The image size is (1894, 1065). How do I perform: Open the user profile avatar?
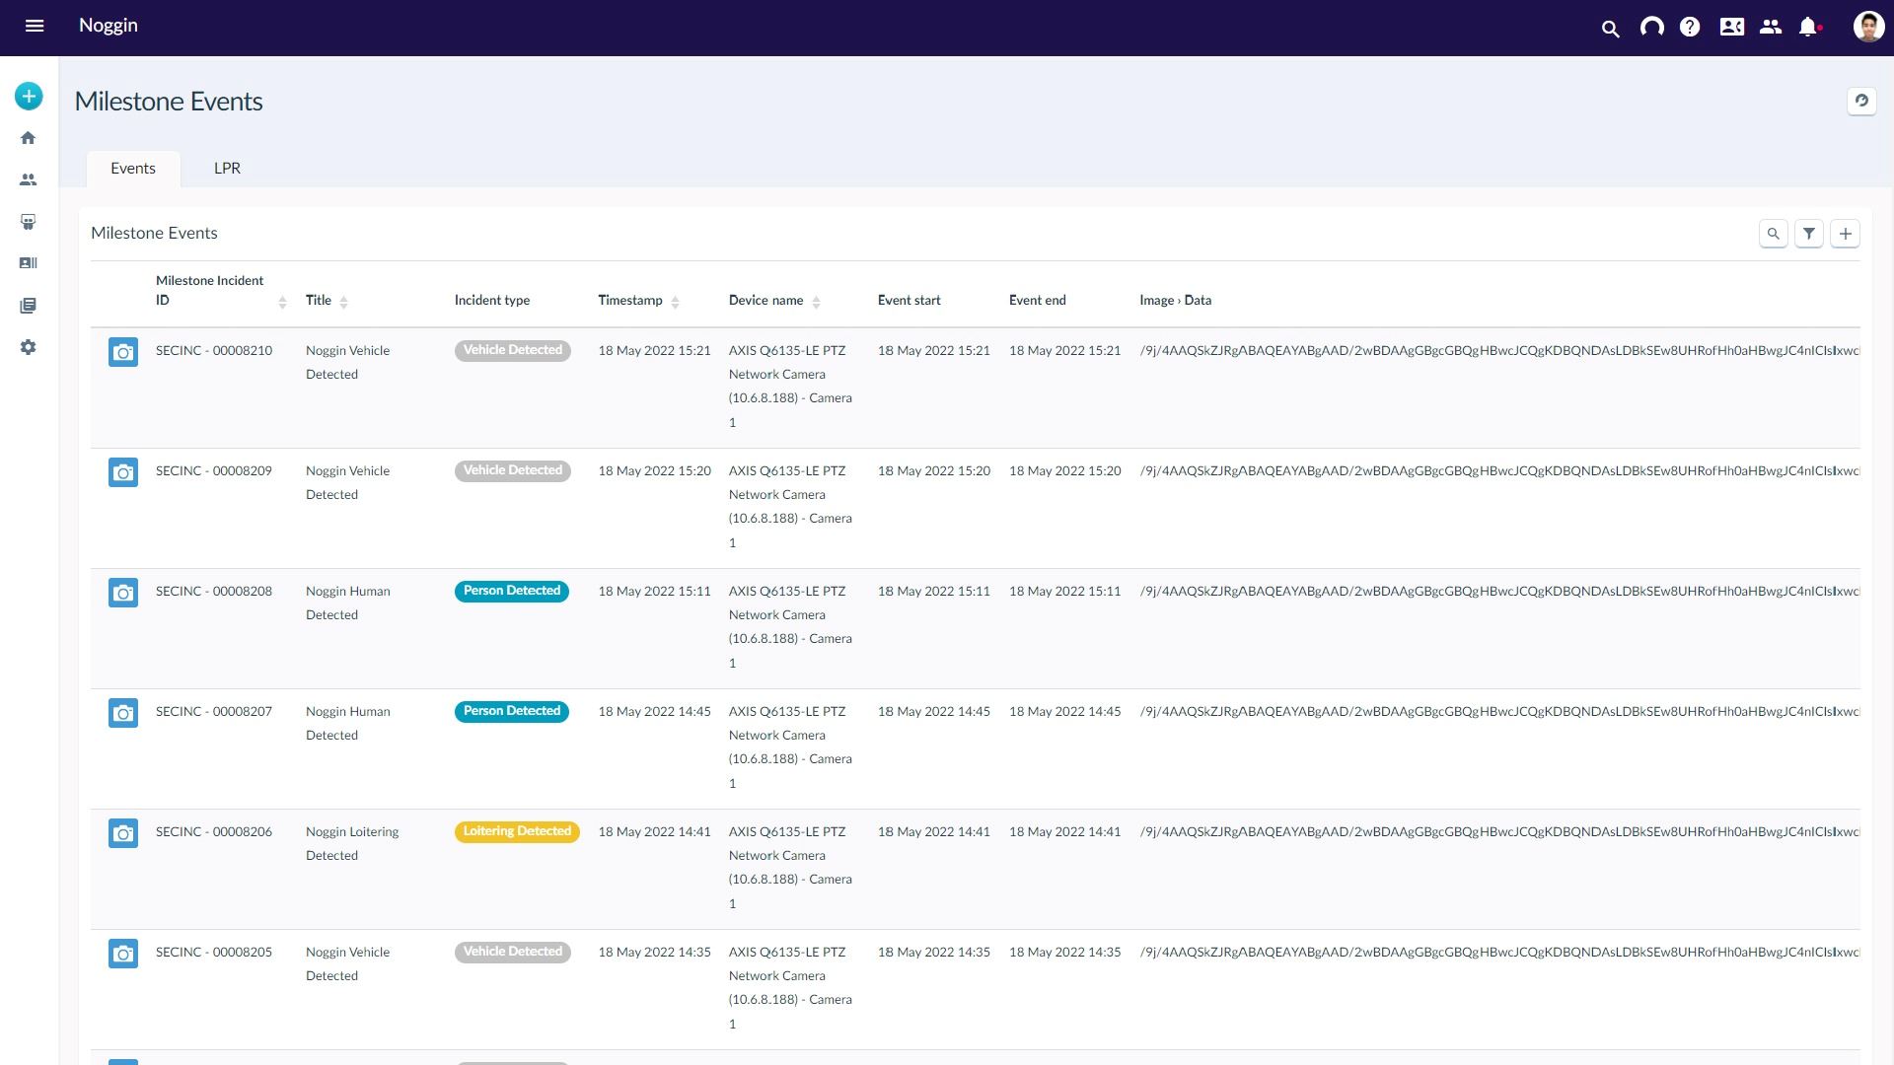[1868, 27]
